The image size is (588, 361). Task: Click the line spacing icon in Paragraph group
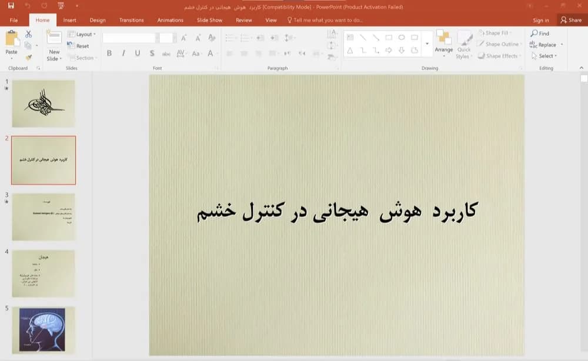tap(289, 38)
